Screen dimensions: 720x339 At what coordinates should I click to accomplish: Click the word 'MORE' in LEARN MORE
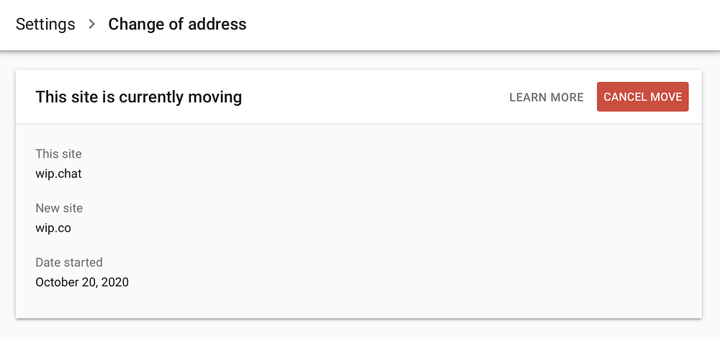[567, 97]
